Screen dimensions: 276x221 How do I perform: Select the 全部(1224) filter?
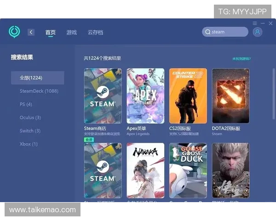tap(37, 78)
